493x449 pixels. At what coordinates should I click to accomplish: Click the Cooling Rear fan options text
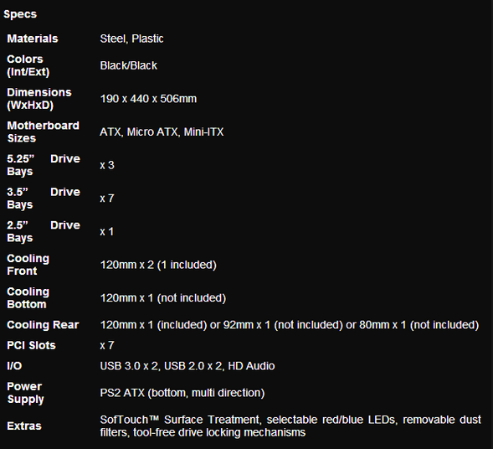[x=290, y=325]
